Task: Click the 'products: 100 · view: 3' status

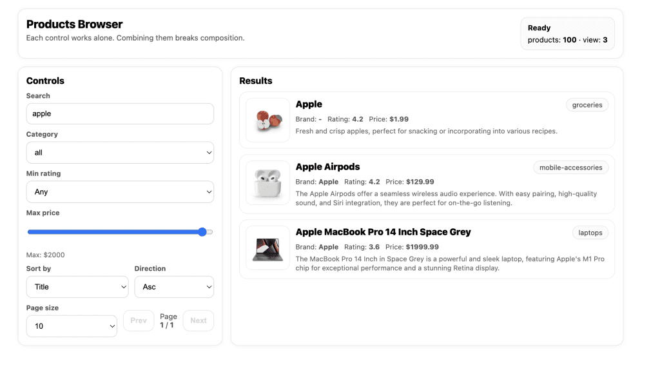Action: pyautogui.click(x=567, y=40)
